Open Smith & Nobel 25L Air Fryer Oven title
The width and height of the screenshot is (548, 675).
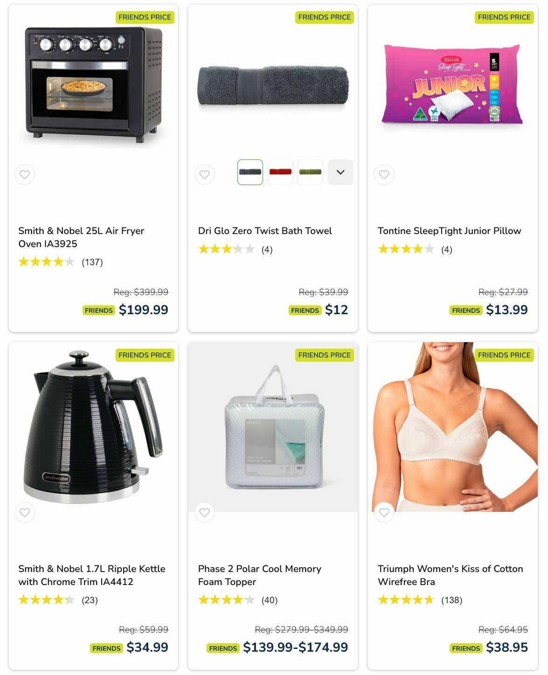[x=81, y=237]
